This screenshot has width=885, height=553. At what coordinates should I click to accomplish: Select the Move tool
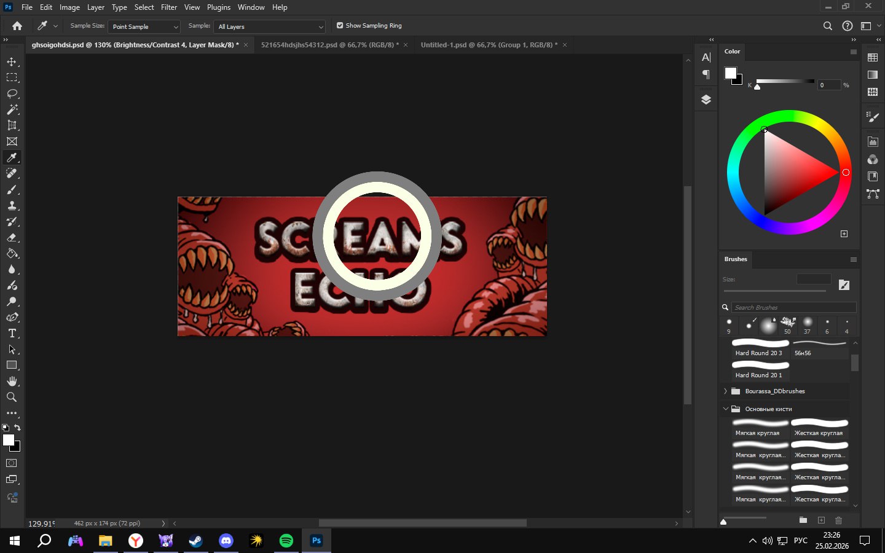pyautogui.click(x=12, y=61)
